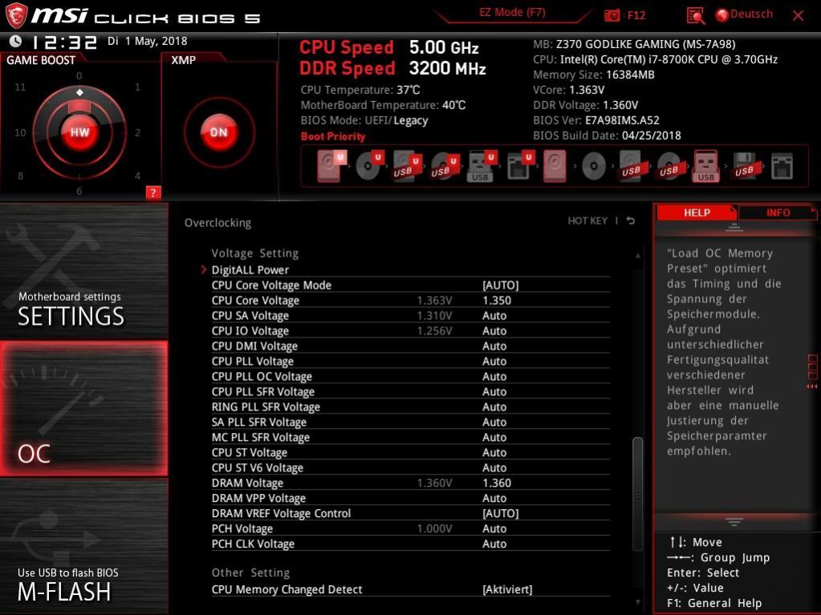Open the red question mark help for Game Boost
The image size is (821, 615).
point(153,192)
